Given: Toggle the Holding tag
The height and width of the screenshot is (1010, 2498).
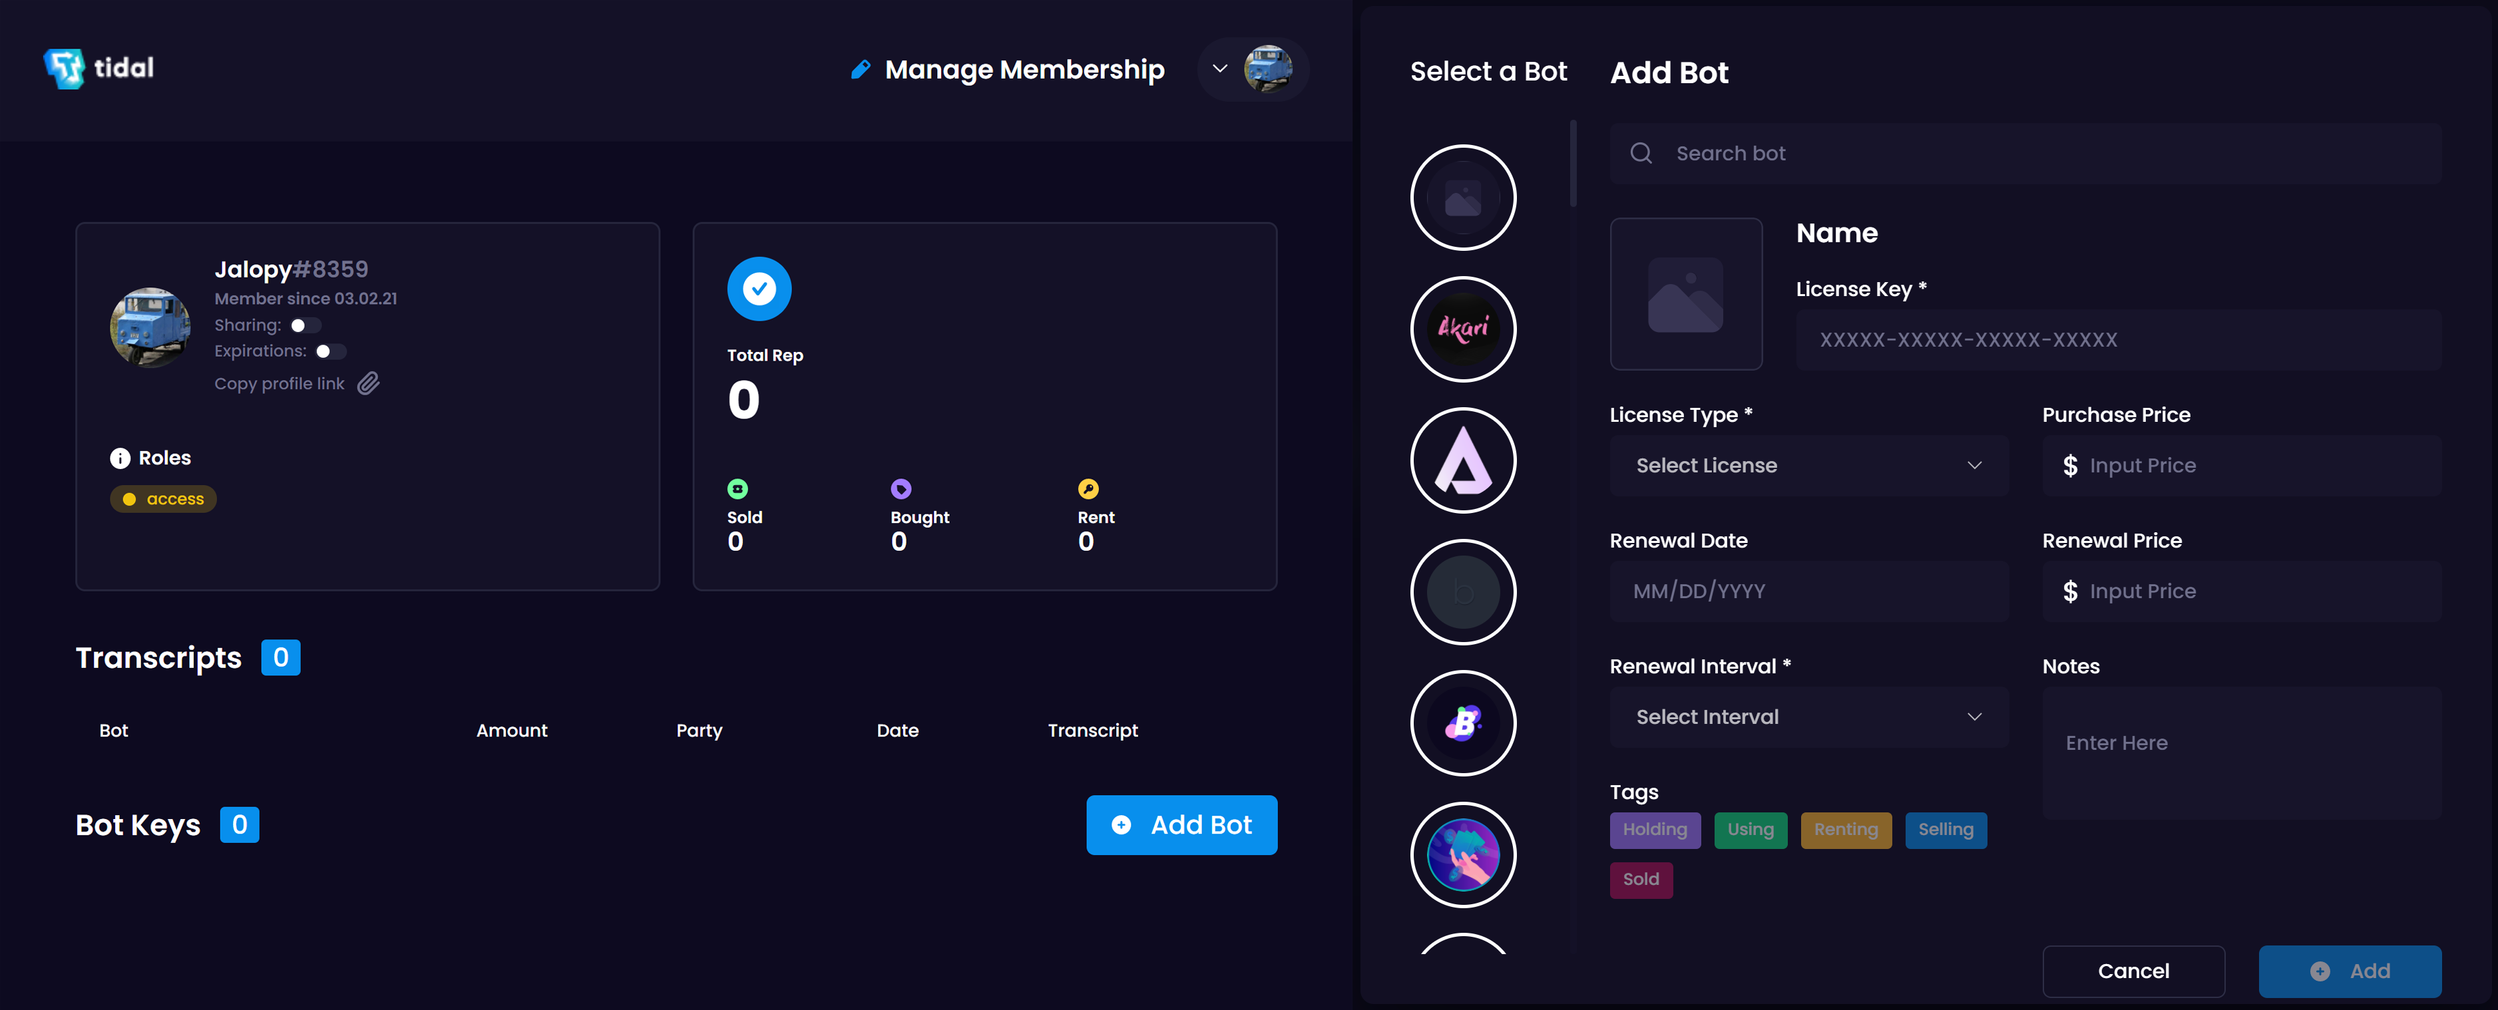Looking at the screenshot, I should click(1654, 830).
